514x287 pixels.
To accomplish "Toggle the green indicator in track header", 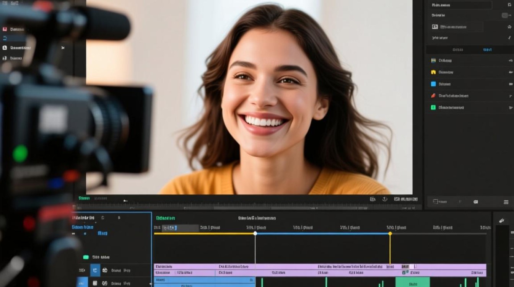I will tap(86, 257).
